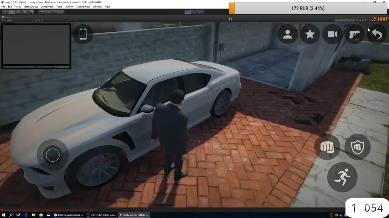Tap the in-game phone icon
The image size is (389, 218).
click(x=83, y=34)
